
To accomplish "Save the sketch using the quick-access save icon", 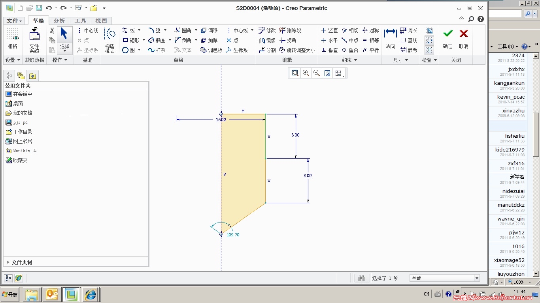I will coord(39,8).
